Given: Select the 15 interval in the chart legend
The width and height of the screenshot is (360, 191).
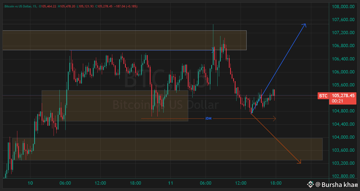Looking at the screenshot, I should [x=35, y=6].
